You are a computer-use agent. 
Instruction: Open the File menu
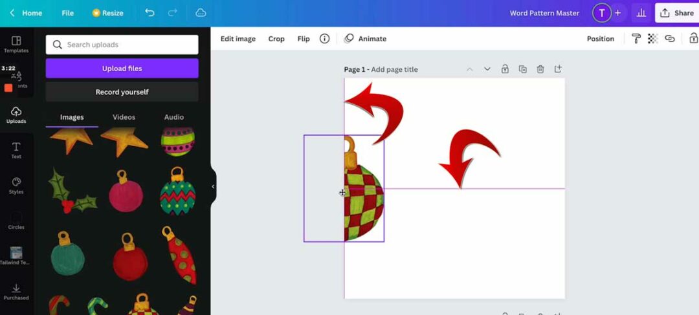[67, 13]
